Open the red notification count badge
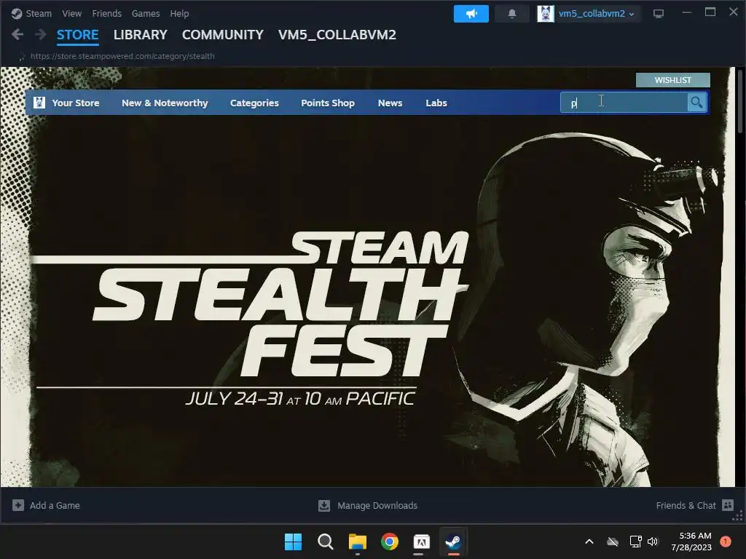Image resolution: width=746 pixels, height=559 pixels. (x=726, y=542)
